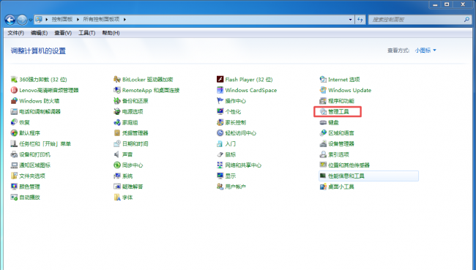Open 电源选项 item
Viewport: 476px width, 270px height.
coord(128,112)
